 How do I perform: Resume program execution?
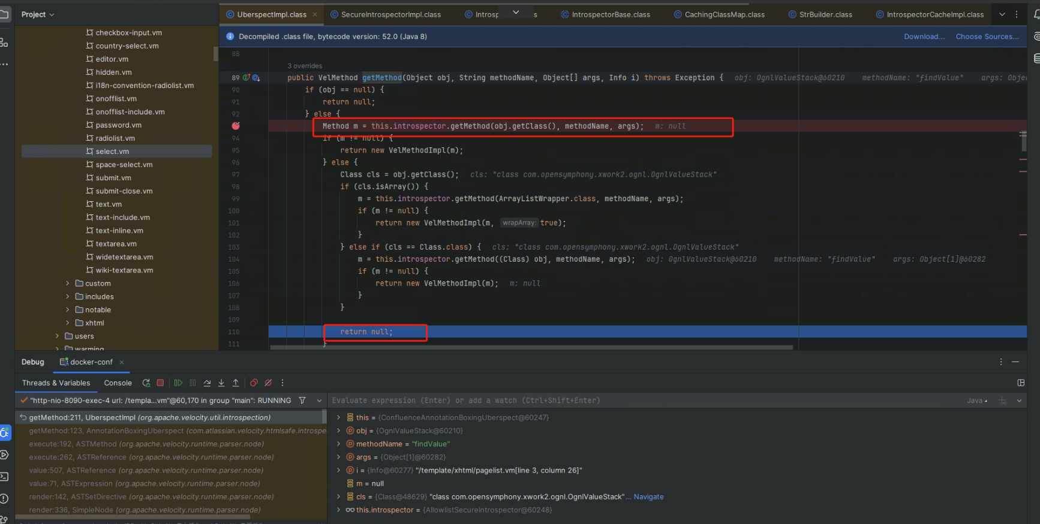pos(178,383)
